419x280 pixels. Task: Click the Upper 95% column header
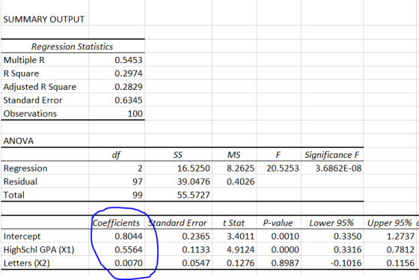click(390, 223)
